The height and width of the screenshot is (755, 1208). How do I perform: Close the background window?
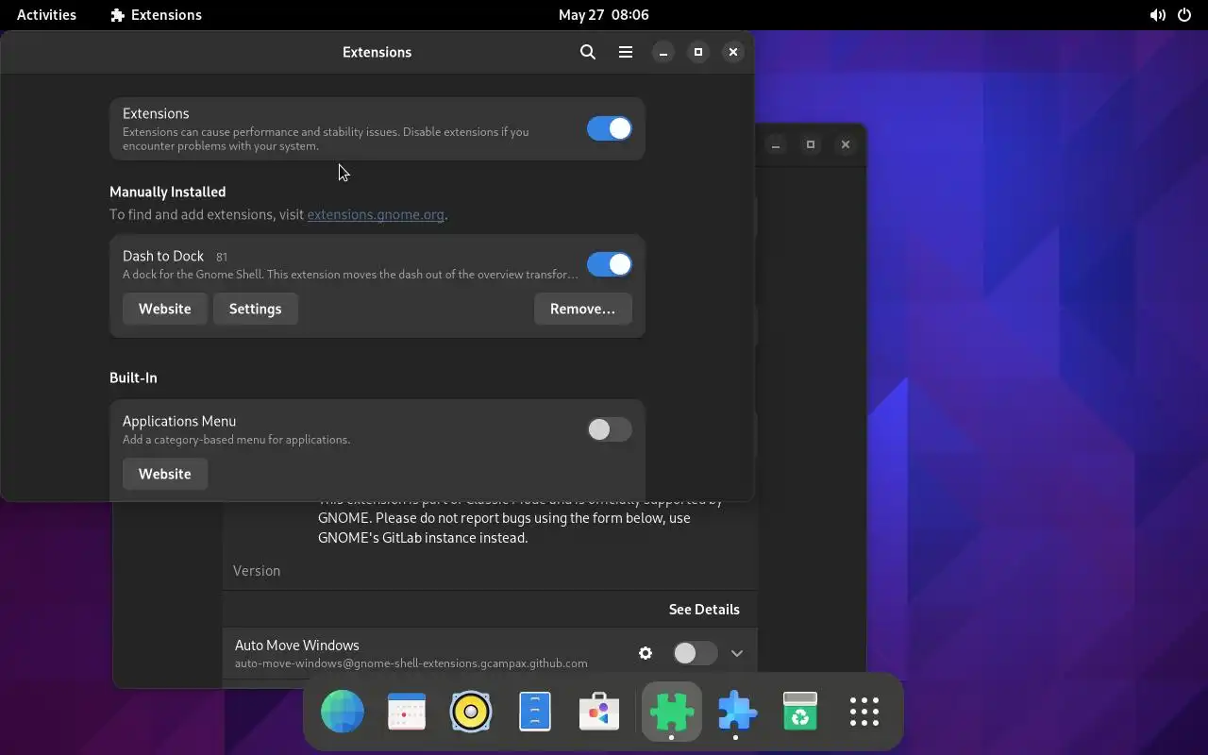[x=846, y=144]
